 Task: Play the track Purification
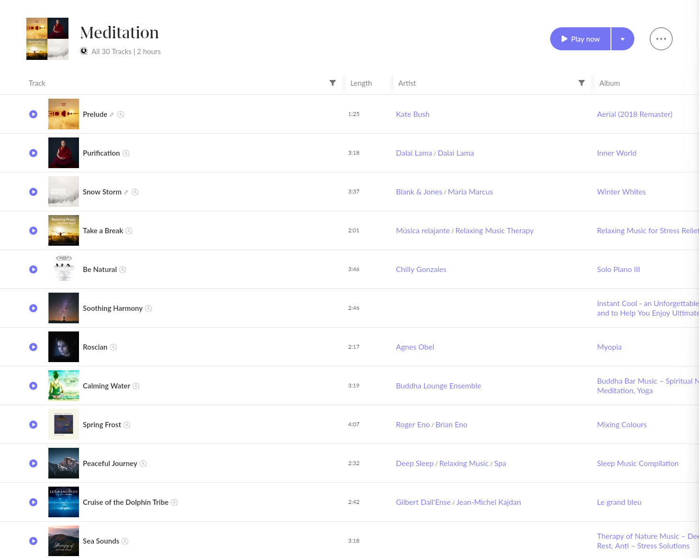(33, 153)
